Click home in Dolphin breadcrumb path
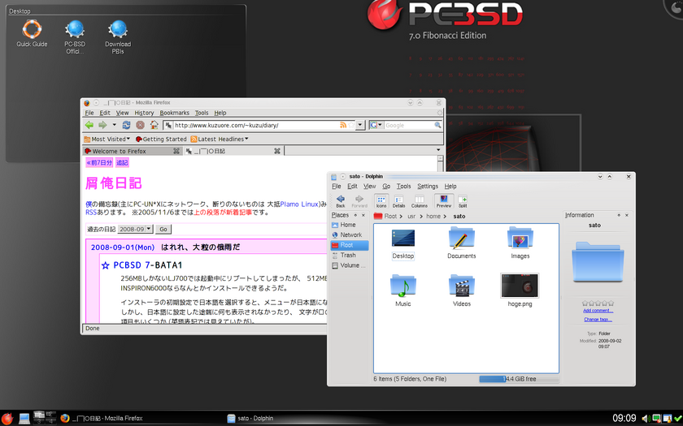 click(x=433, y=216)
